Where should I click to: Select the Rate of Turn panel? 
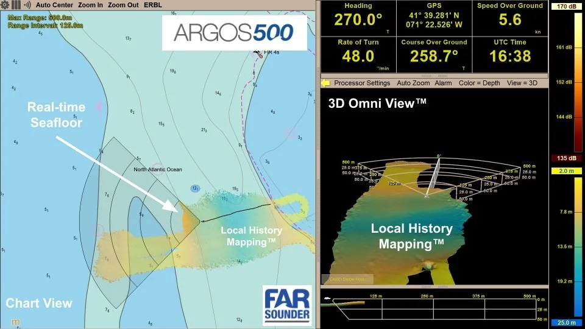(x=358, y=54)
